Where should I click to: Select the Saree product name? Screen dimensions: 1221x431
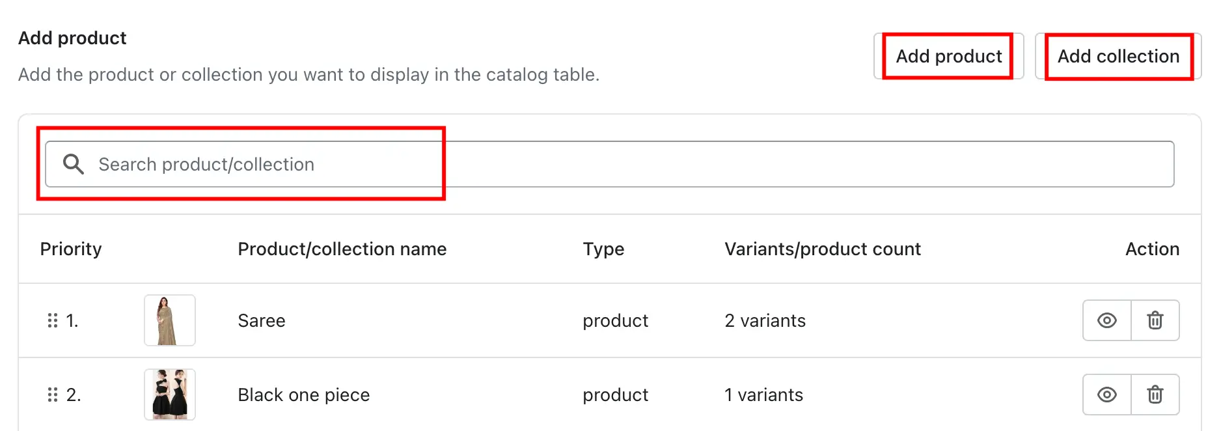click(x=262, y=321)
